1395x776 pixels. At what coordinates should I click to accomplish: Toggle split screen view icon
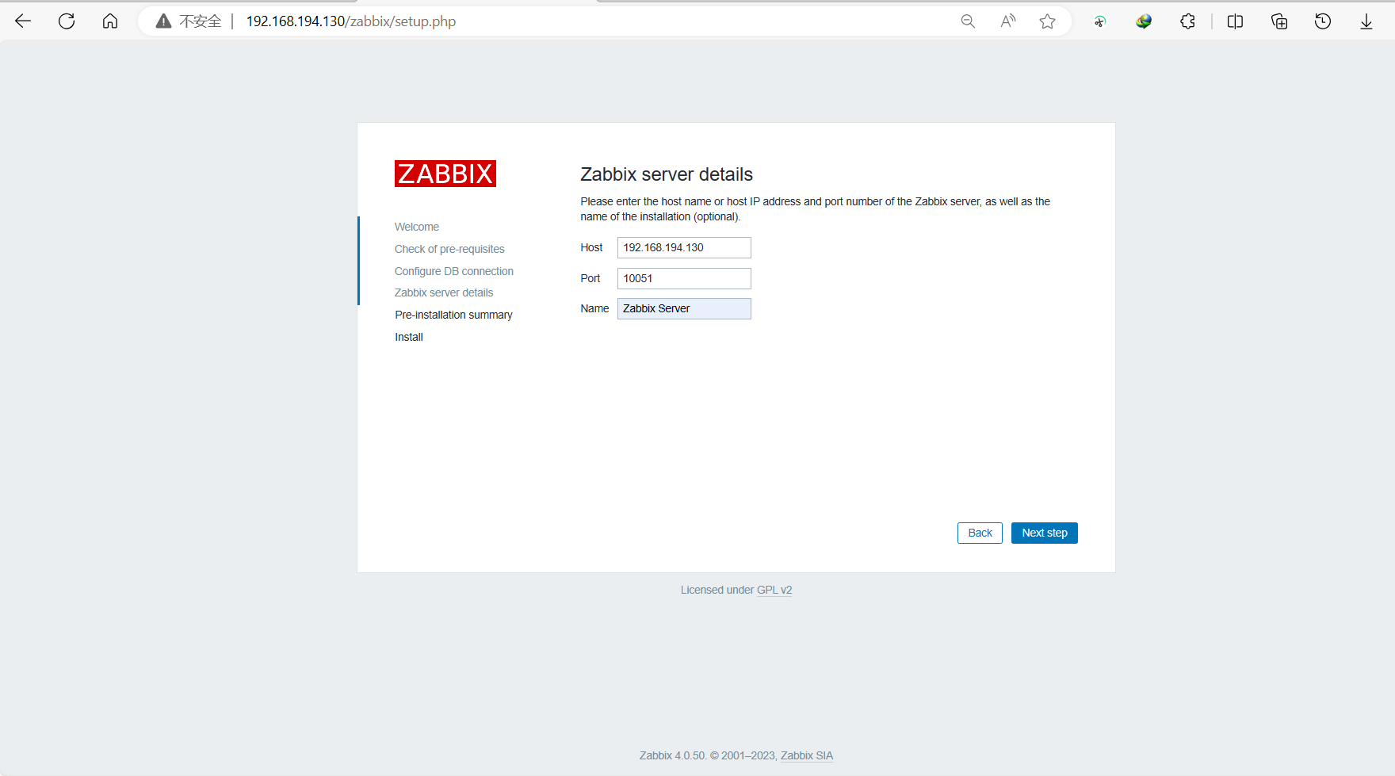[1235, 21]
